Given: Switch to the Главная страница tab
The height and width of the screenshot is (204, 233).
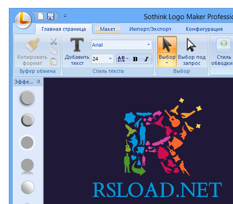Looking at the screenshot, I should pos(64,29).
